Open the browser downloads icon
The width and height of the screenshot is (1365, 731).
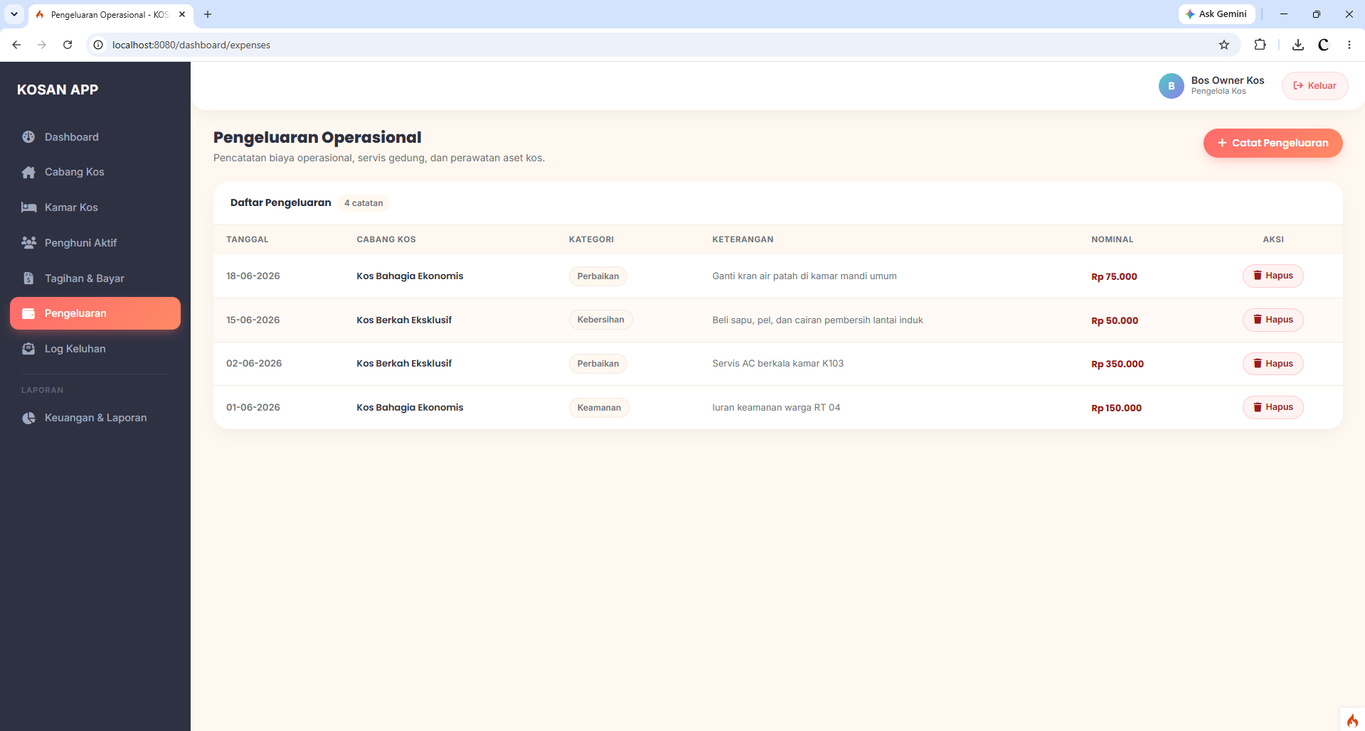1298,45
